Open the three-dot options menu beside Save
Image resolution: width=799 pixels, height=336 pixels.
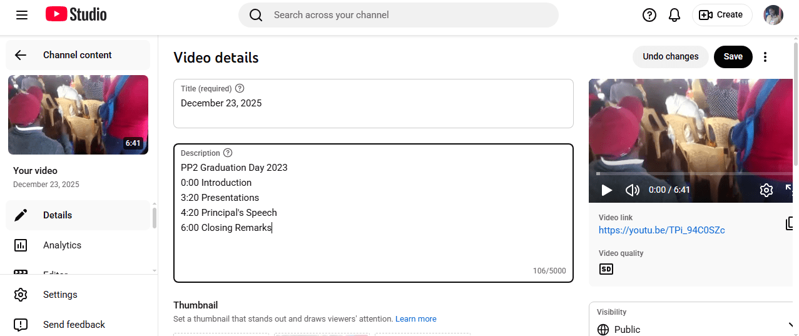point(765,57)
